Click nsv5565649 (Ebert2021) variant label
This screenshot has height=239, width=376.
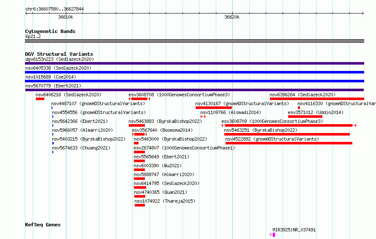161,157
